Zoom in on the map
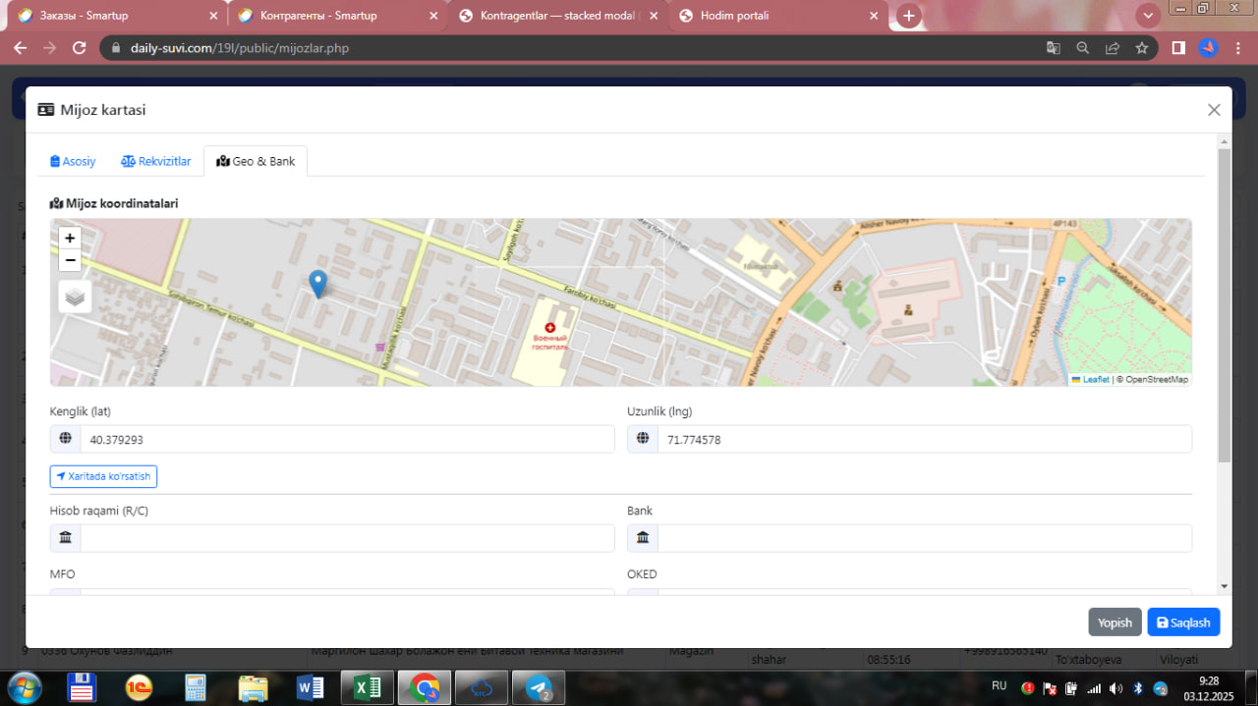The image size is (1258, 706). point(70,238)
